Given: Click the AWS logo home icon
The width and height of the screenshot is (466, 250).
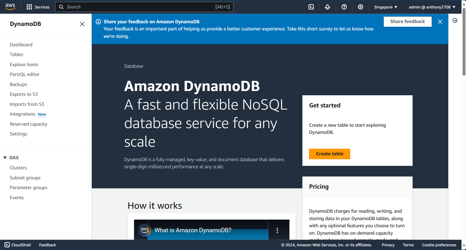Looking at the screenshot, I should [10, 7].
